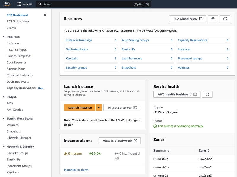This screenshot has height=177, width=237.
Task: Open Elastic IPs resource link
Action: click(x=129, y=49)
